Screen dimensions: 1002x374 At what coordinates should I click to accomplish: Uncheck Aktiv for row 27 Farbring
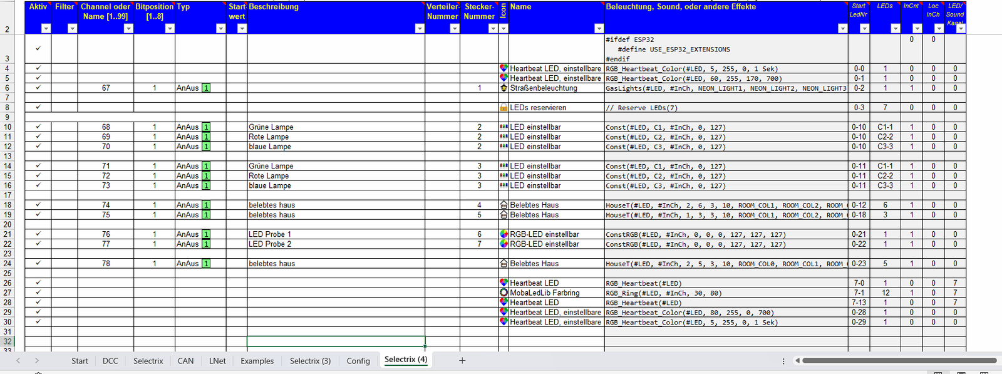point(38,293)
